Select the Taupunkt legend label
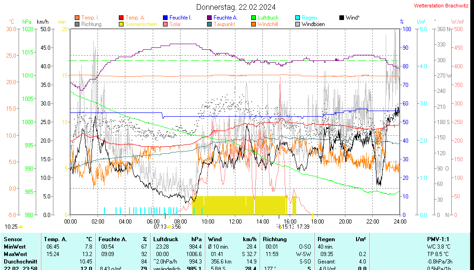The width and height of the screenshot is (474, 270). coord(224,24)
